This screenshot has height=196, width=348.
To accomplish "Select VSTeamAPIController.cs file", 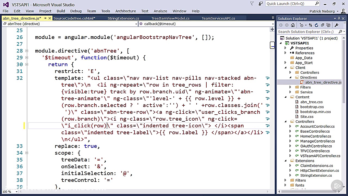I will (x=320, y=156).
